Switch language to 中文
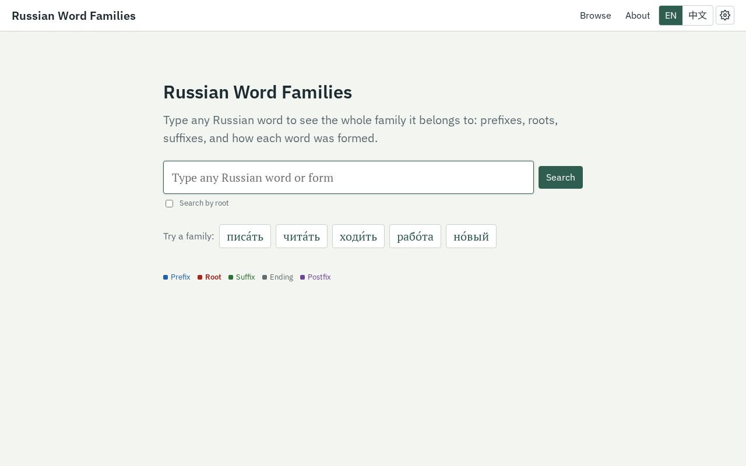 pos(698,15)
